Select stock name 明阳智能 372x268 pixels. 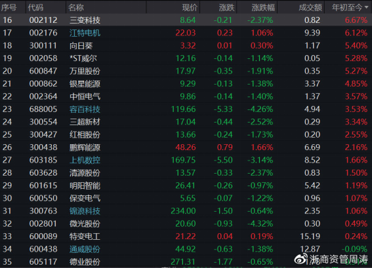click(x=85, y=185)
